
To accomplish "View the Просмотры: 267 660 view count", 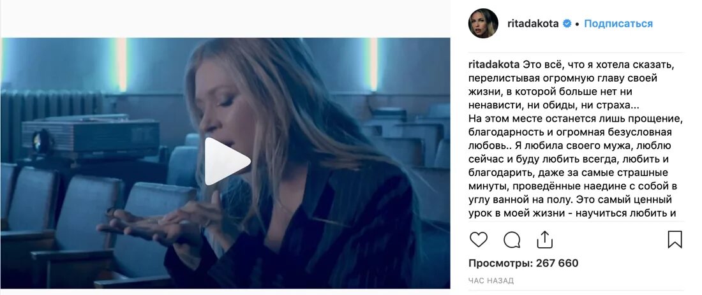I will (x=523, y=263).
